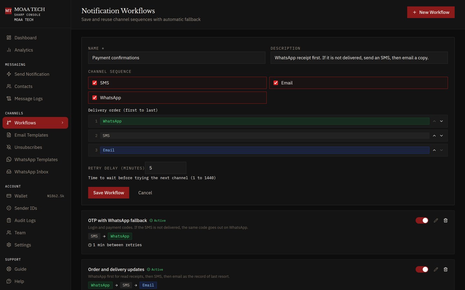The image size is (465, 290).
Task: Click the Audit Logs icon
Action: pos(9,220)
